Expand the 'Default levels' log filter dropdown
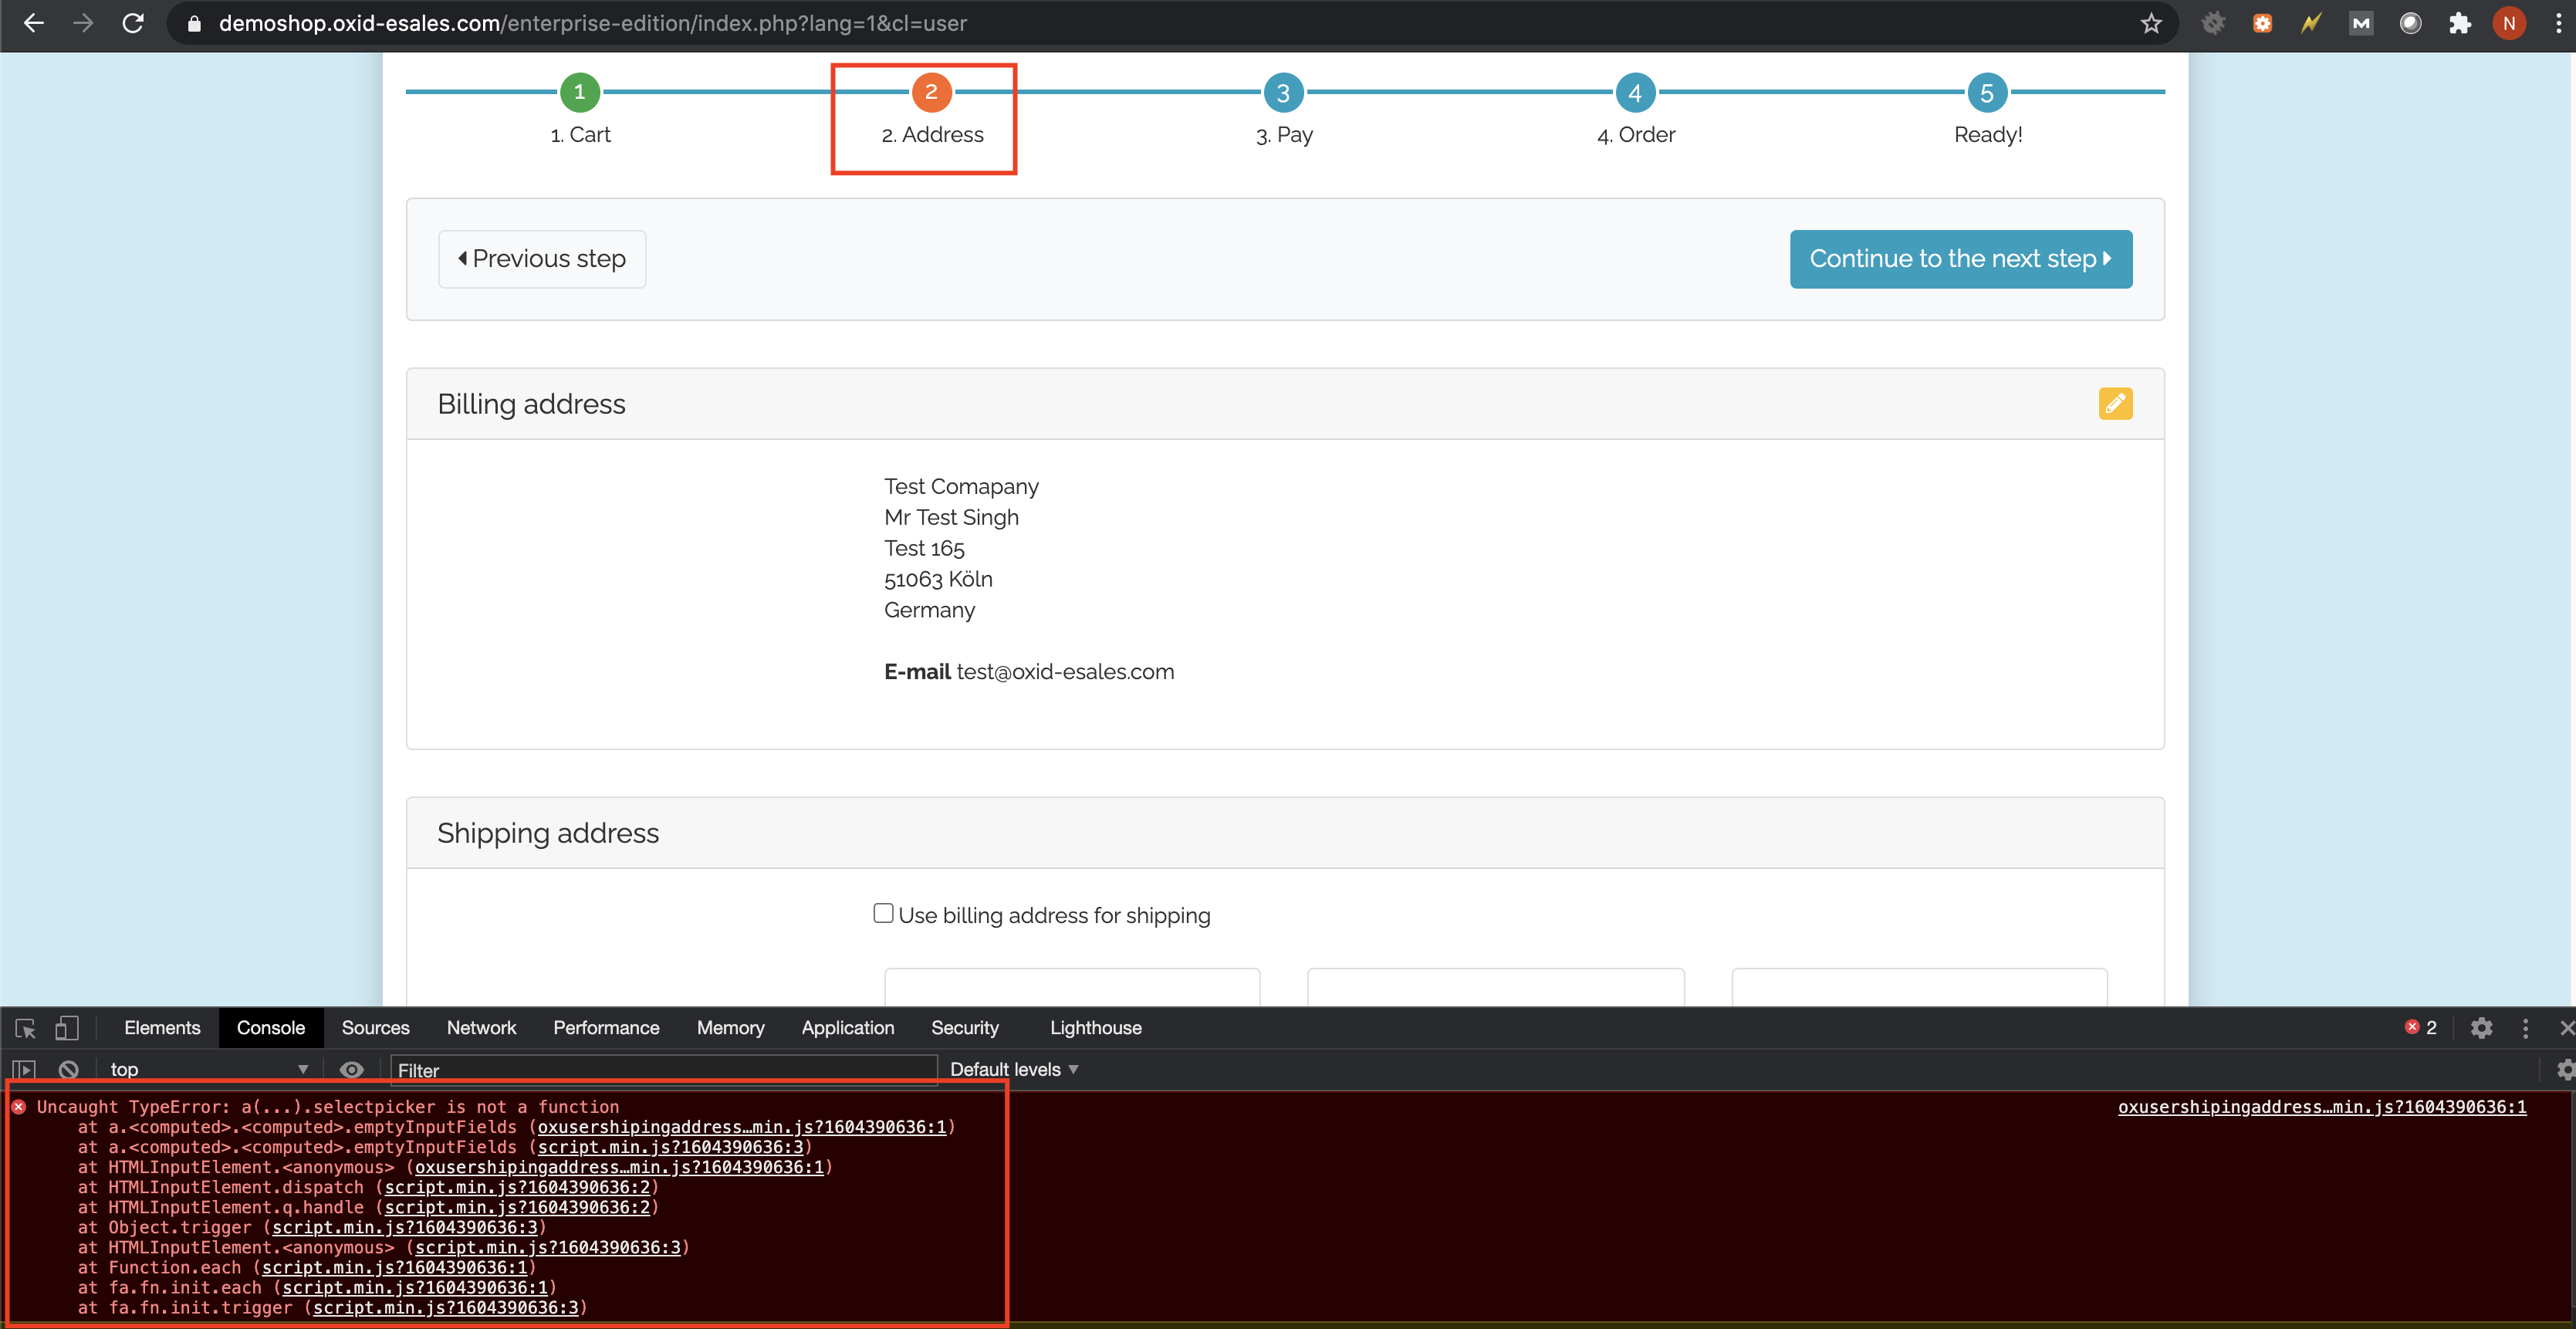The height and width of the screenshot is (1329, 2576). click(x=1013, y=1069)
